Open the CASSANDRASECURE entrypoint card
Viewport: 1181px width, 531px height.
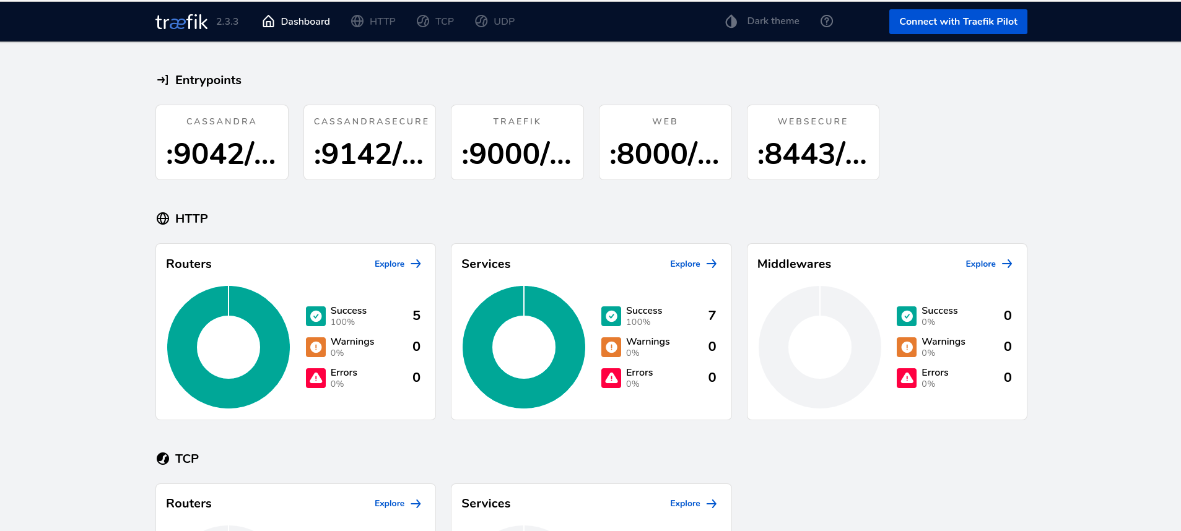point(370,142)
